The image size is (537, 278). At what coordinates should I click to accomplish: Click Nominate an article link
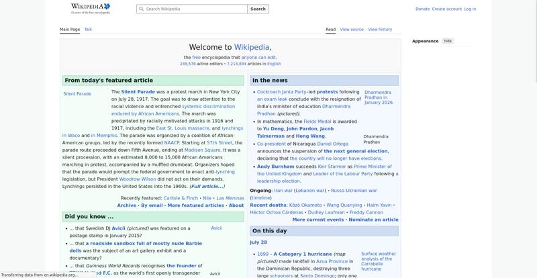click(373, 220)
